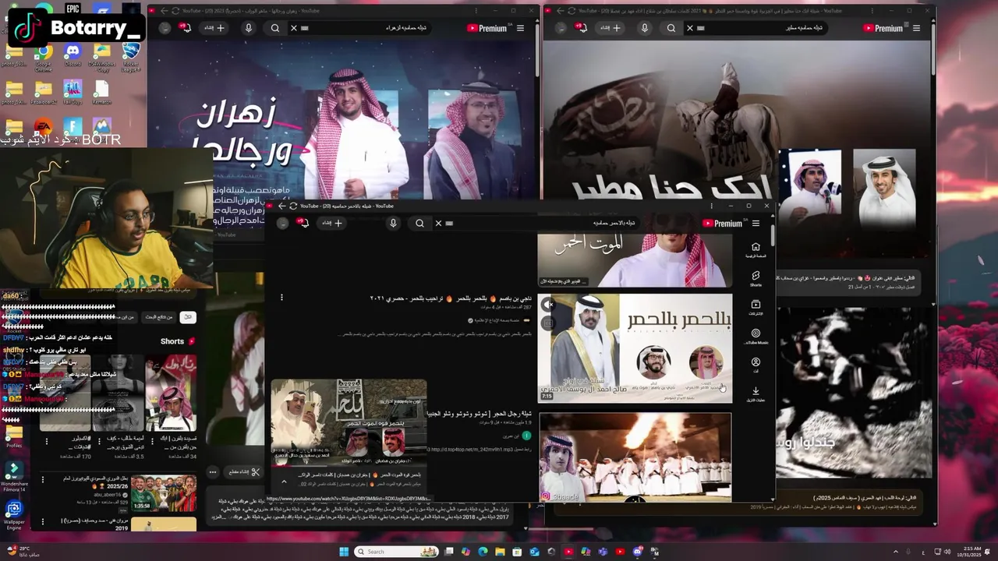Open the Profiles folder on desktop

14,437
